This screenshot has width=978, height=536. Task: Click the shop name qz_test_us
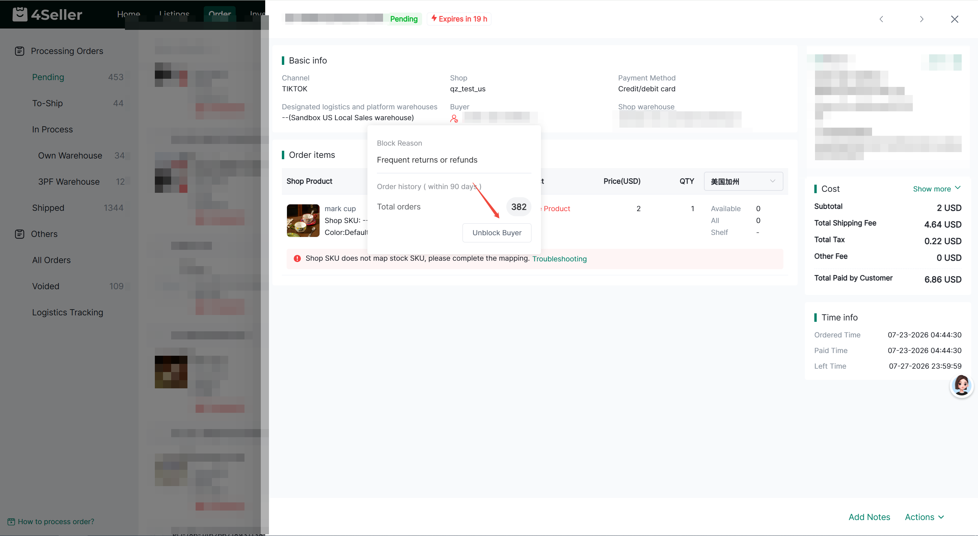tap(468, 89)
